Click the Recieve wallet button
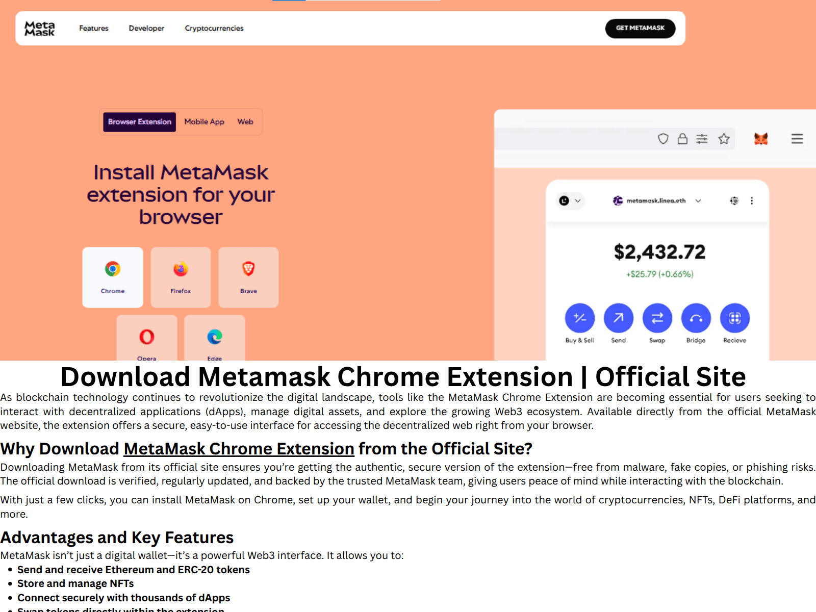The image size is (816, 612). coord(735,318)
